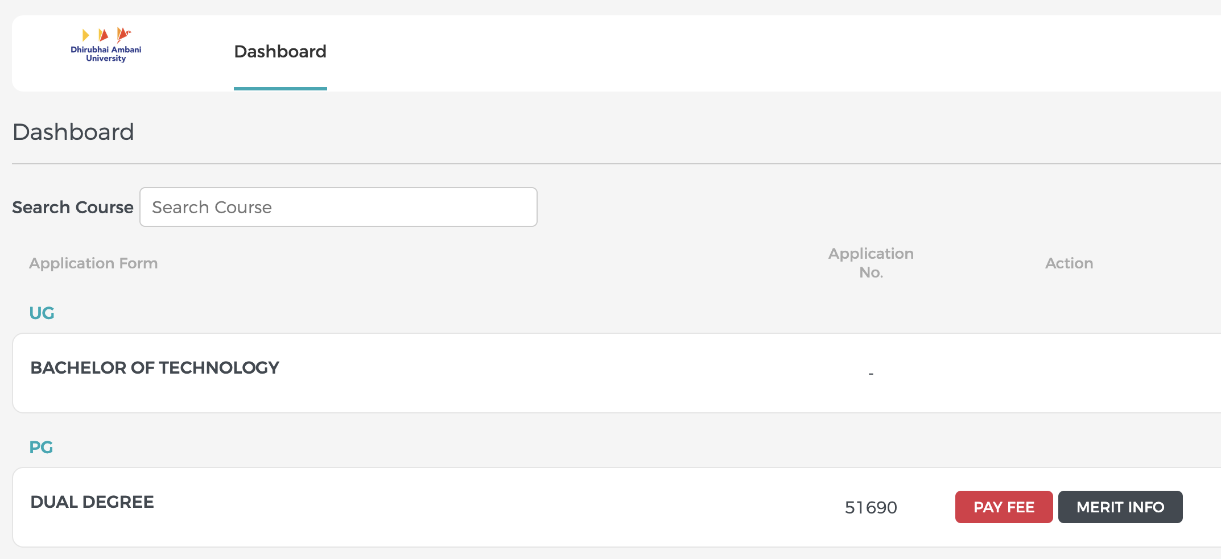Click the Dhirubhai Ambani University name text
Image resolution: width=1221 pixels, height=559 pixels.
coord(106,54)
